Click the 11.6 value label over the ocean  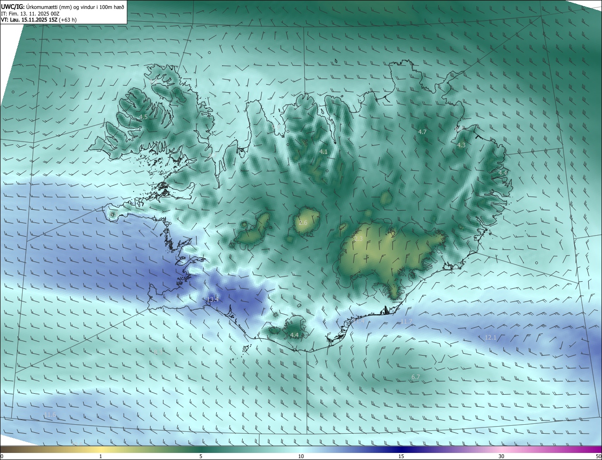point(50,414)
